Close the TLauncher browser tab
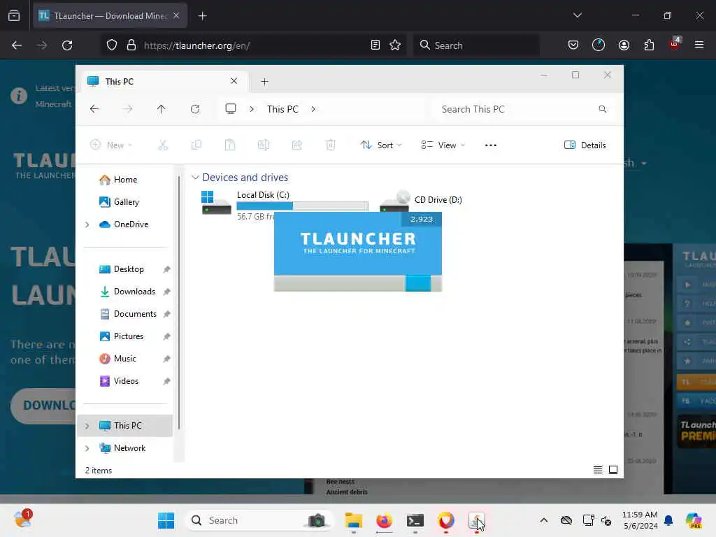This screenshot has height=537, width=716. click(x=176, y=15)
